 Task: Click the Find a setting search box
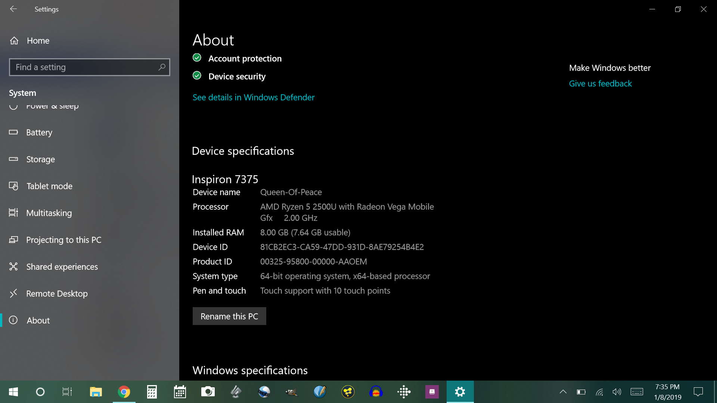(90, 67)
